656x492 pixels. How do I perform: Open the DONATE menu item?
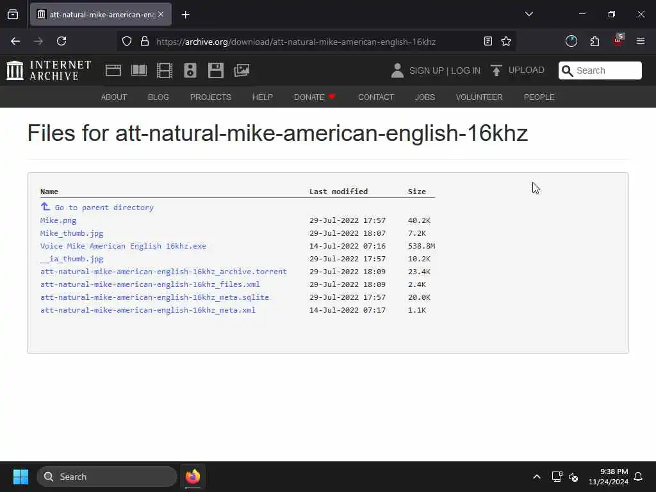click(315, 97)
